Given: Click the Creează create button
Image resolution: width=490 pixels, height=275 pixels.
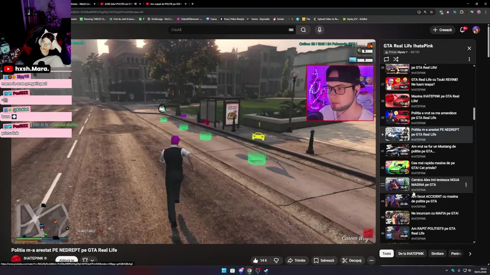Looking at the screenshot, I should coord(442,30).
